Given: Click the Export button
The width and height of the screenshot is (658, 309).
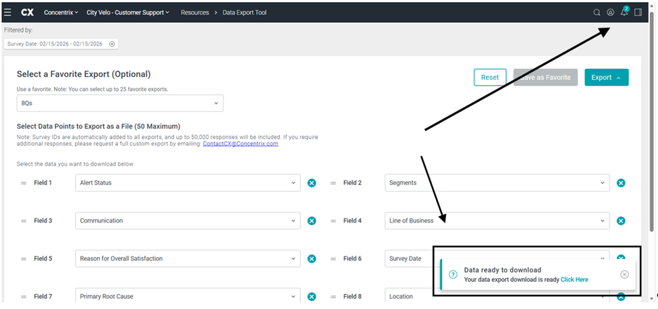Looking at the screenshot, I should point(606,78).
